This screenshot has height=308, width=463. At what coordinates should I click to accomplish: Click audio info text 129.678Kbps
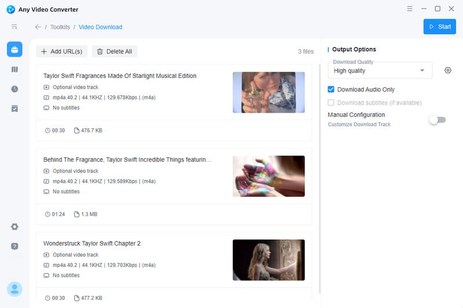tap(122, 98)
